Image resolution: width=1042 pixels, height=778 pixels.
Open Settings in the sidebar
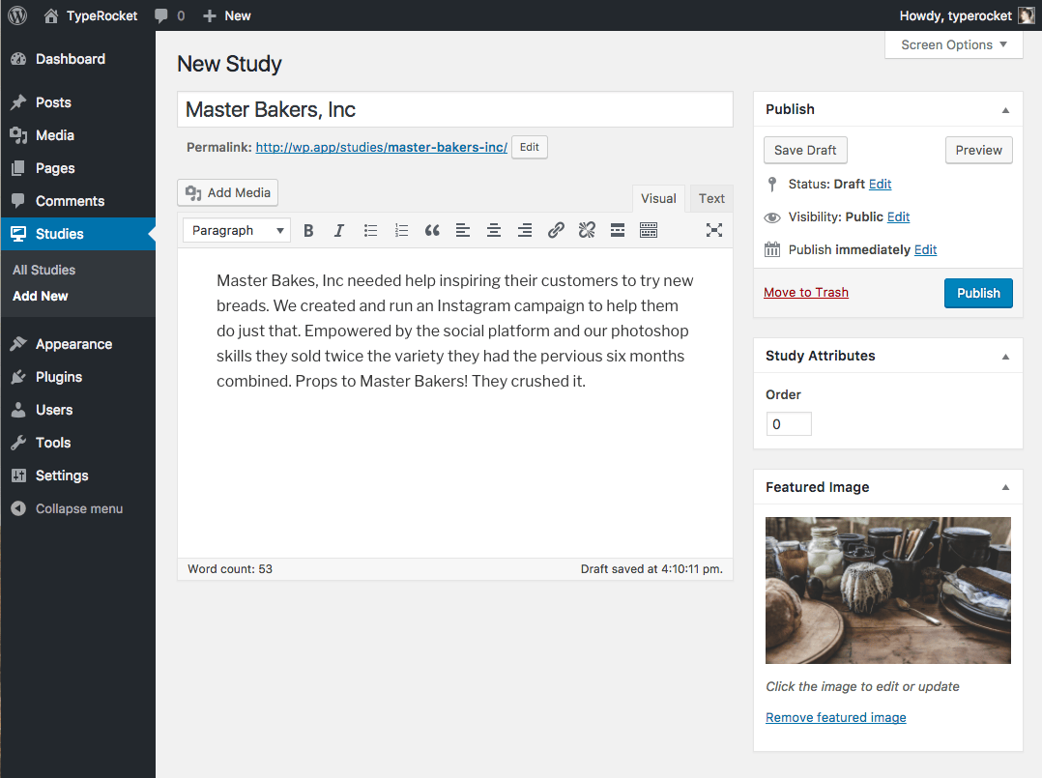[x=77, y=475]
